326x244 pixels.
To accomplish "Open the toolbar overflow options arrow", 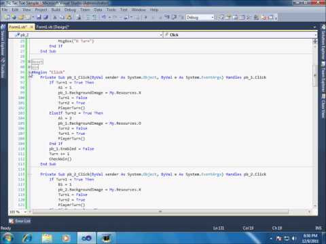I will coord(276,18).
